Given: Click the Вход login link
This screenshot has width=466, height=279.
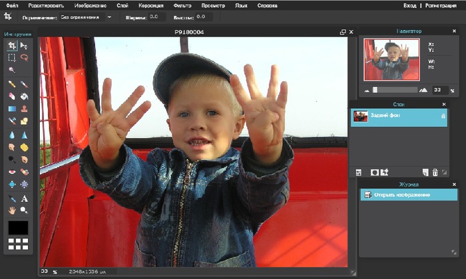Looking at the screenshot, I should coord(410,5).
